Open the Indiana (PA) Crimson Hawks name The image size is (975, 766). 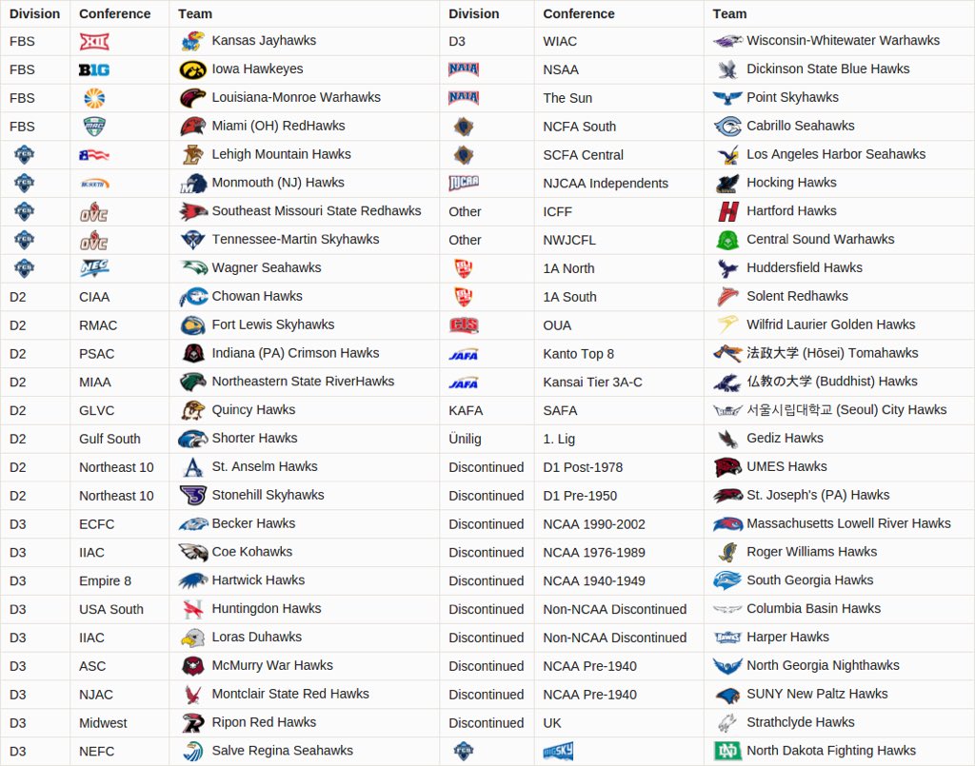click(295, 353)
